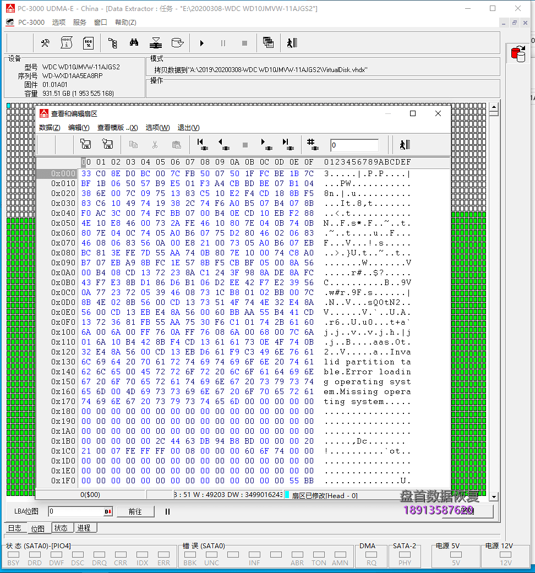The height and width of the screenshot is (573, 535).
Task: Click the copy icon in sector editor
Action: (x=133, y=145)
